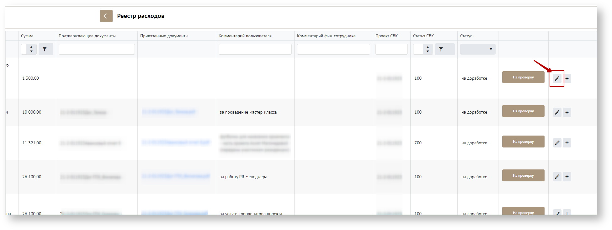The height and width of the screenshot is (230, 612).
Task: Edit the 10 000,00 row with pencil icon
Action: point(557,112)
